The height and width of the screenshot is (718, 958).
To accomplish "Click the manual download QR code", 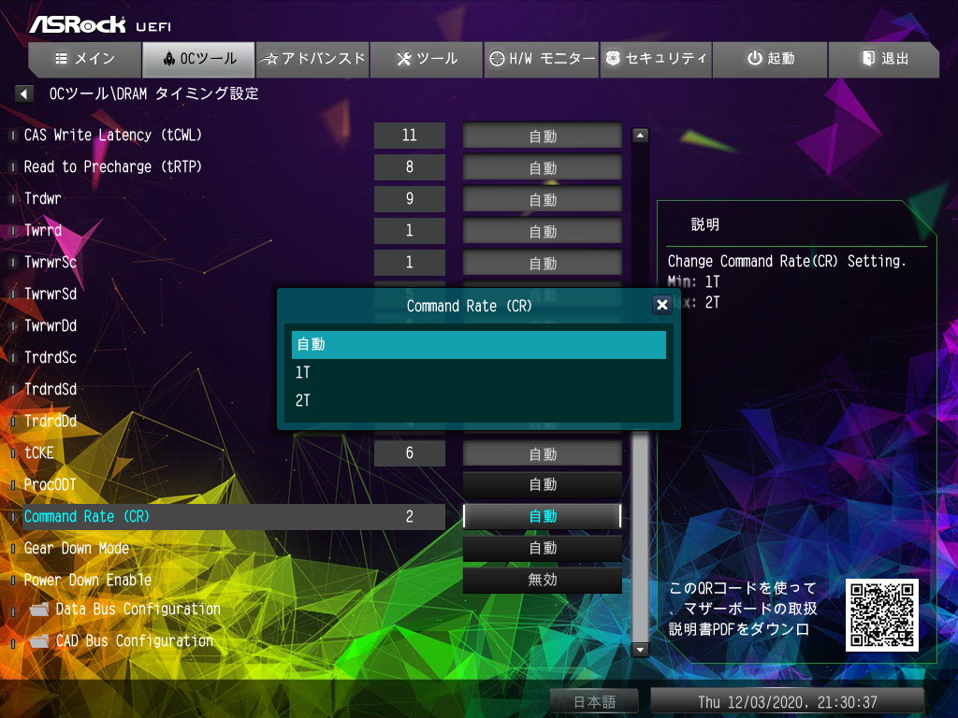I will click(x=881, y=615).
